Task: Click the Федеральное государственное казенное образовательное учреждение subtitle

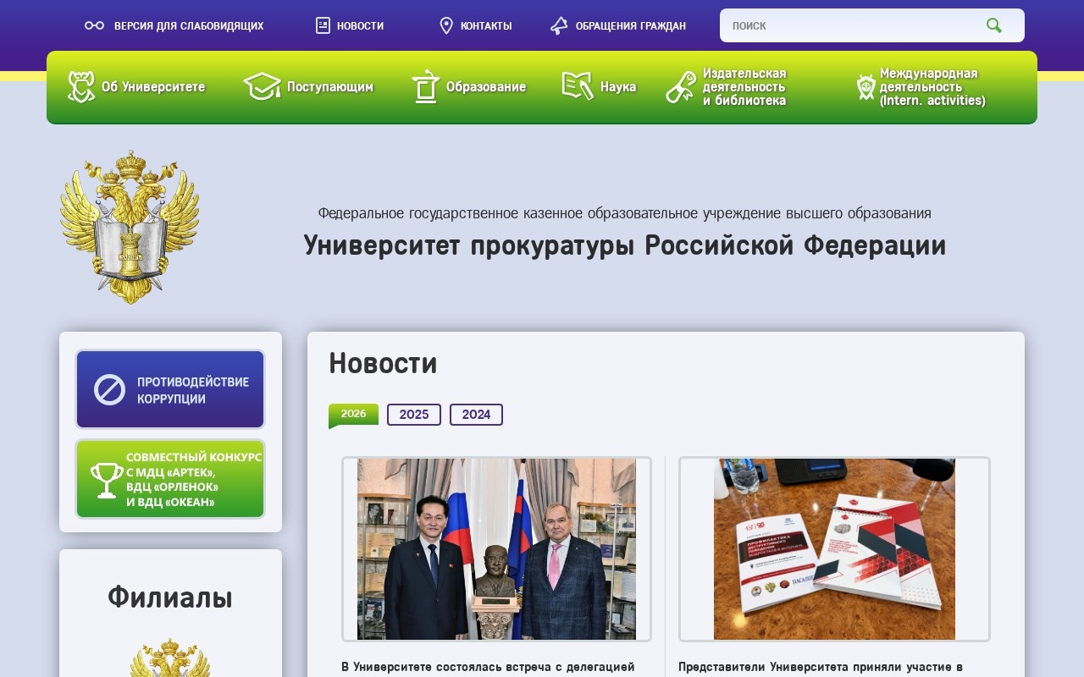Action: [x=625, y=213]
